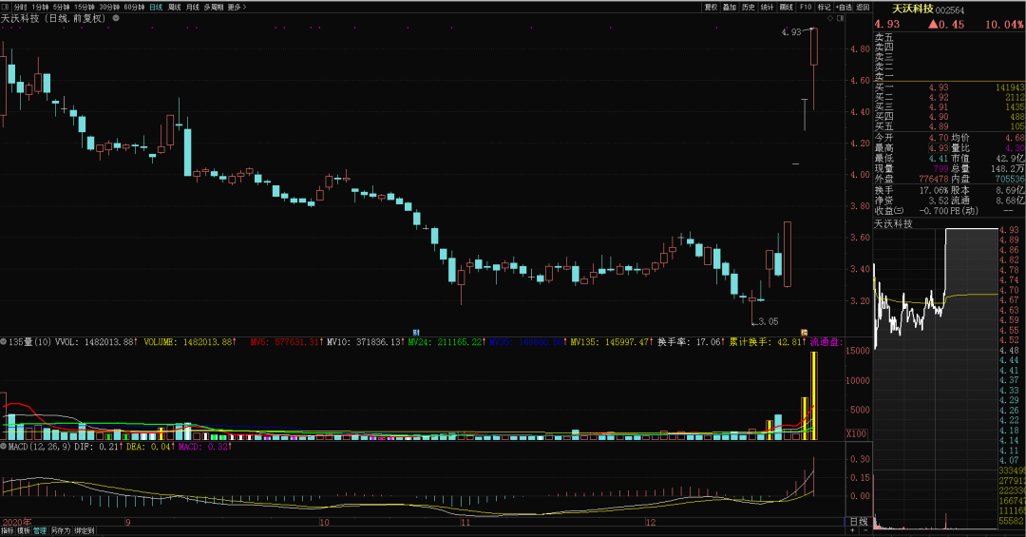Click the 2020年 label on time axis

(16, 523)
